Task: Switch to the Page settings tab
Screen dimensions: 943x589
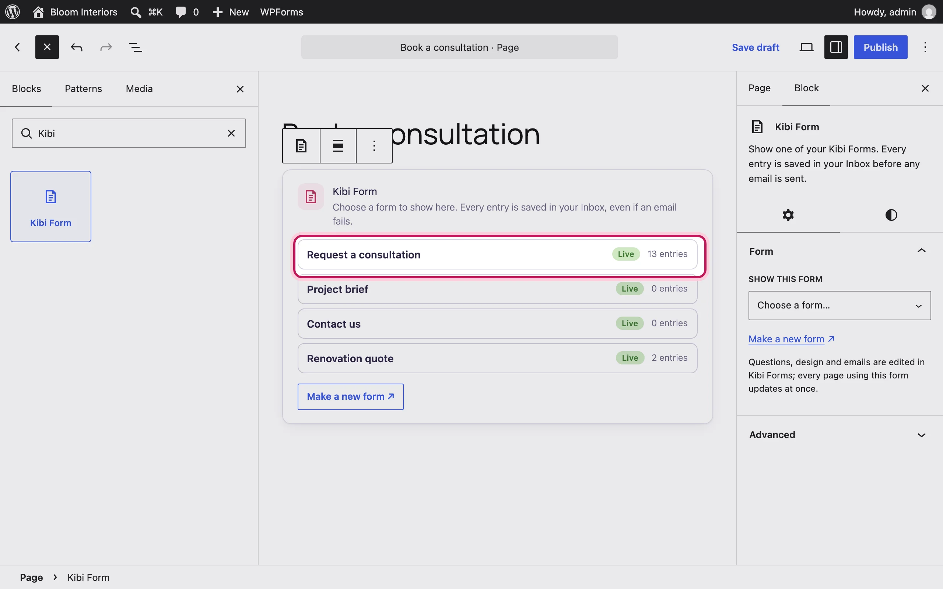Action: tap(759, 88)
